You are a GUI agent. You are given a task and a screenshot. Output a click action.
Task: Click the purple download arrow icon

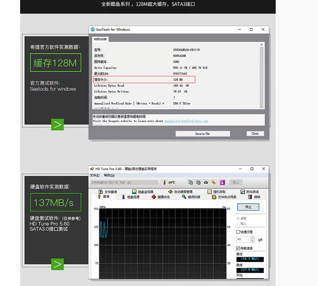click(x=223, y=182)
